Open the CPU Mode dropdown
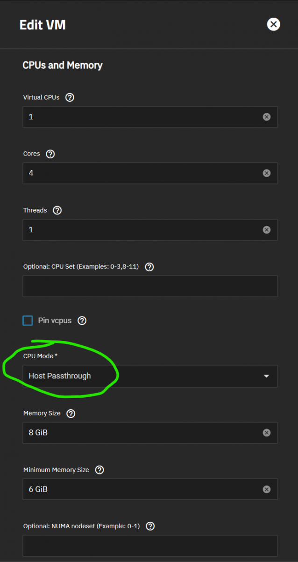 coord(150,376)
